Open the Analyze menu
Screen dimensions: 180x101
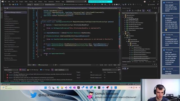[x=40, y=2]
